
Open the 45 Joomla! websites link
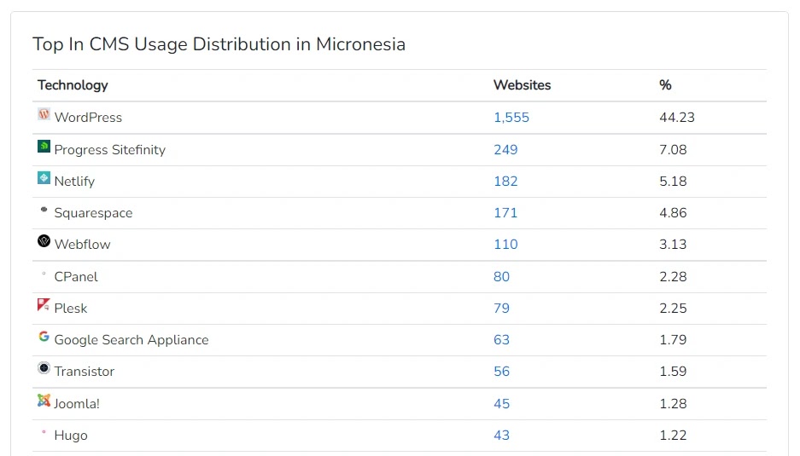click(501, 403)
